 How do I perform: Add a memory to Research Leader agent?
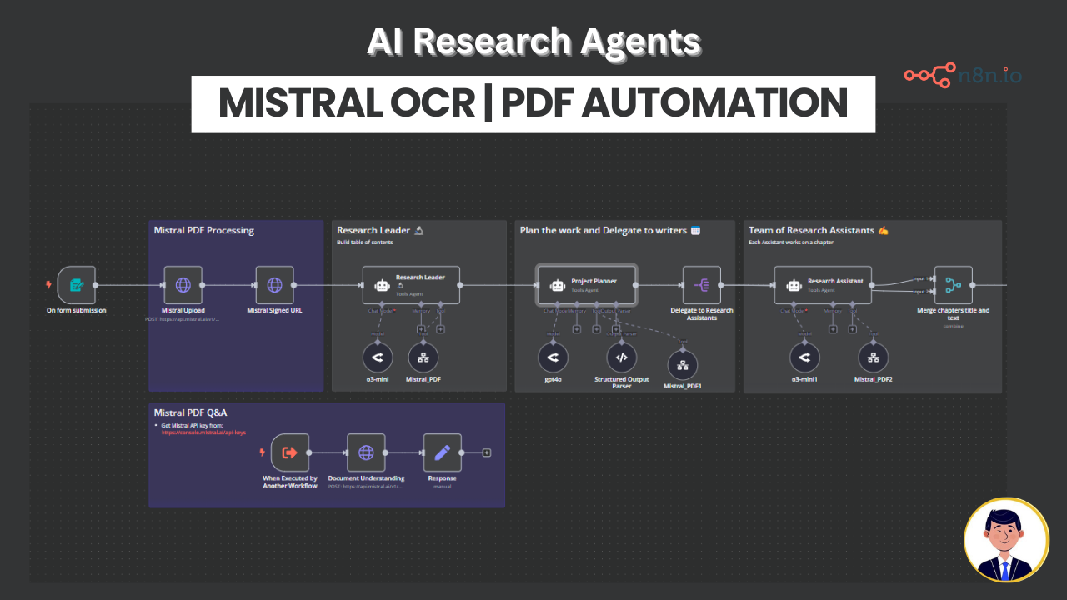(x=421, y=328)
